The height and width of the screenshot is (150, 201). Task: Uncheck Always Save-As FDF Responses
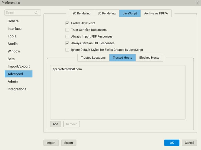(67, 43)
